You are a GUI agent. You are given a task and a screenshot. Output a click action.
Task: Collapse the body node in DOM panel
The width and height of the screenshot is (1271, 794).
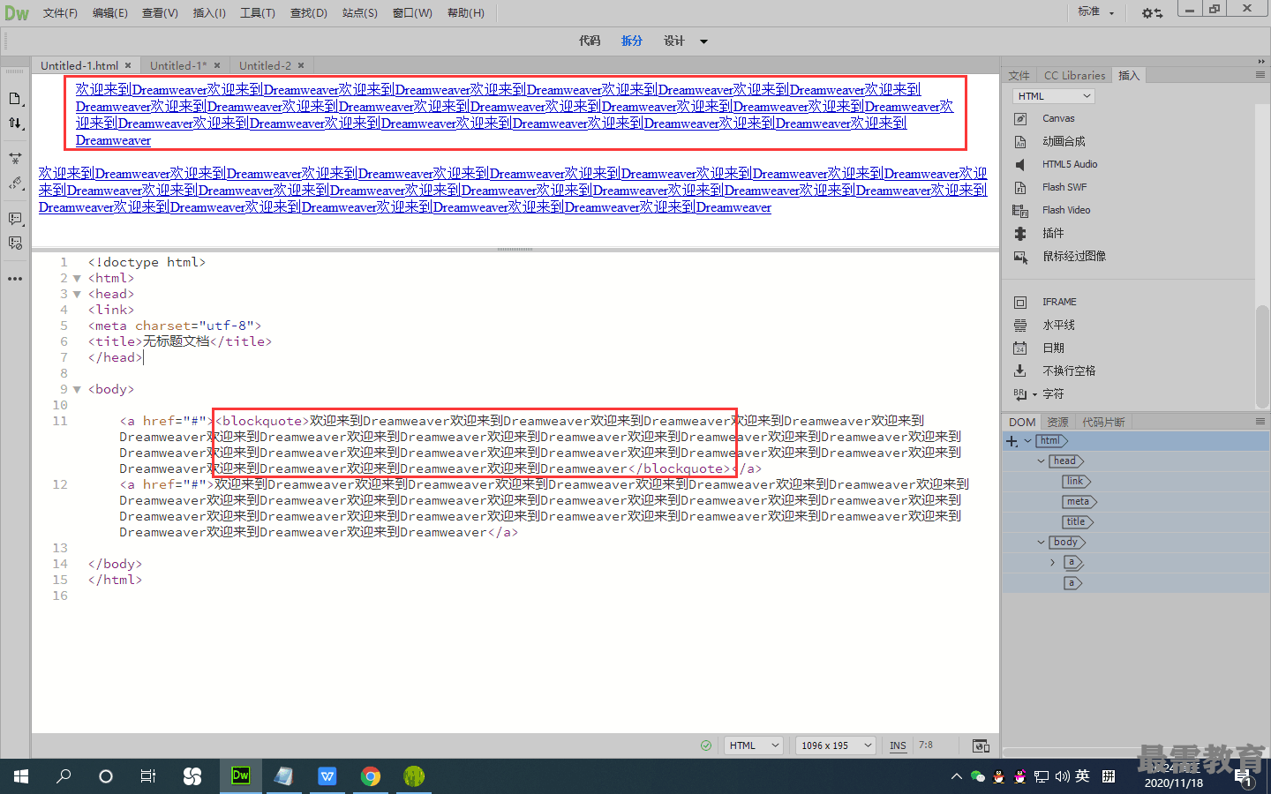(x=1041, y=543)
